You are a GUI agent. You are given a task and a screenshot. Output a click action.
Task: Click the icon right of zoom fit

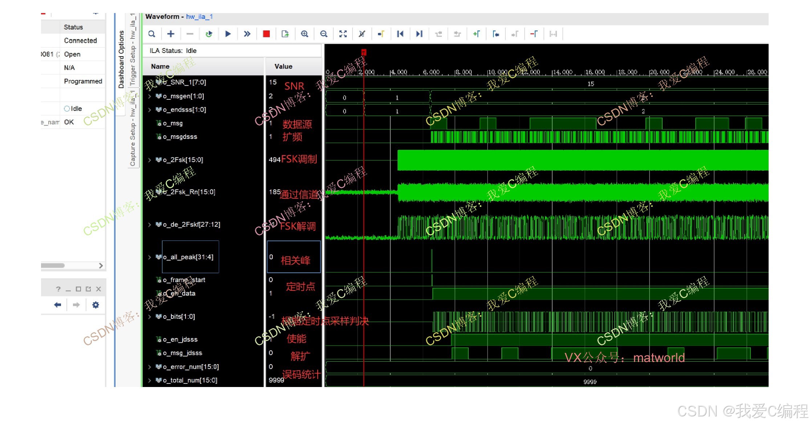pyautogui.click(x=362, y=34)
